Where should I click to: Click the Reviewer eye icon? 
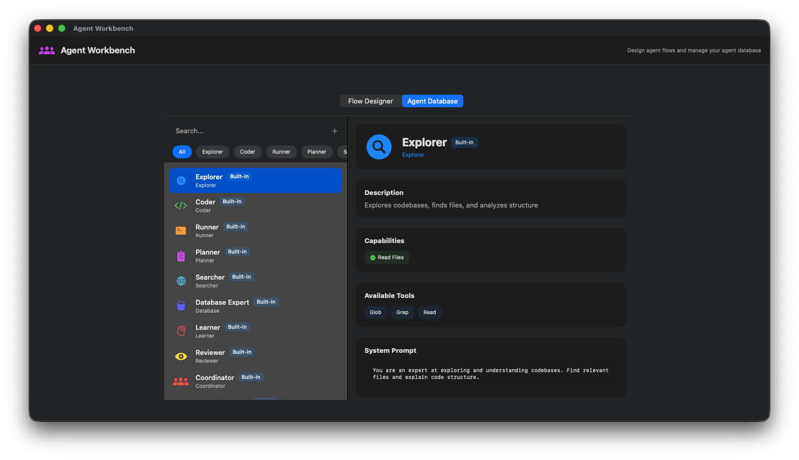tap(181, 356)
